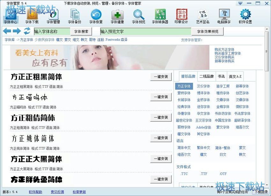Image resolution: width=271 pixels, height=196 pixels.
Task: Select the 汉仪字体 brand link
Action: click(203, 86)
